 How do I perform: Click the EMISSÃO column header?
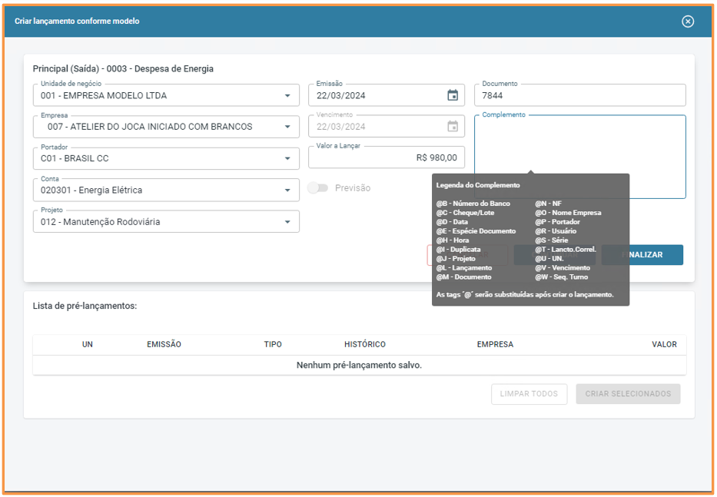(x=164, y=344)
